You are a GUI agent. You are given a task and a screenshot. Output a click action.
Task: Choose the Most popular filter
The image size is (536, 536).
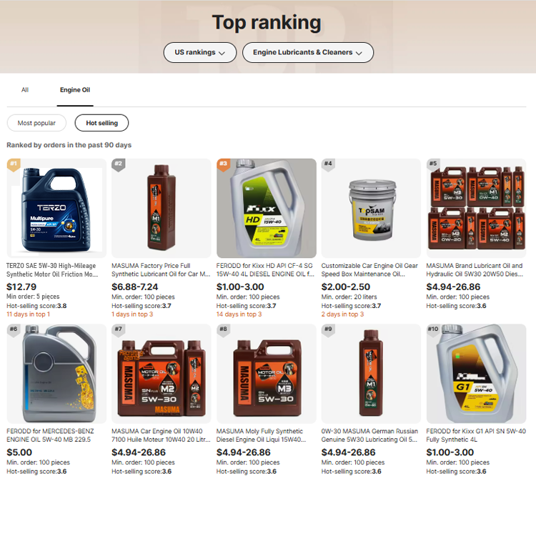pyautogui.click(x=36, y=123)
